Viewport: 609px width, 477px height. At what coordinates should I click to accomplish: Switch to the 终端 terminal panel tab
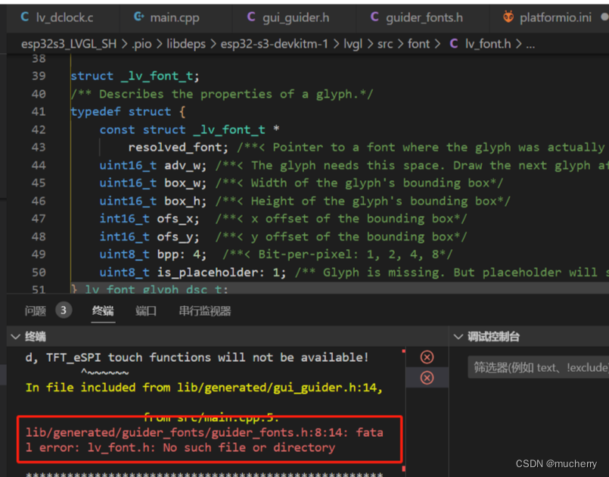[103, 310]
